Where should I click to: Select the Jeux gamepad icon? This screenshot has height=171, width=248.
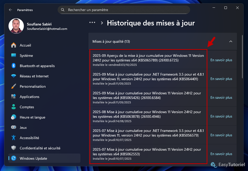(x=14, y=128)
